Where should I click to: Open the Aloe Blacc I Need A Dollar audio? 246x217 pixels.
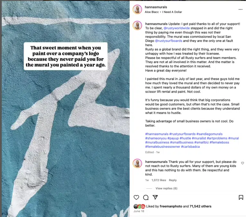click(163, 12)
